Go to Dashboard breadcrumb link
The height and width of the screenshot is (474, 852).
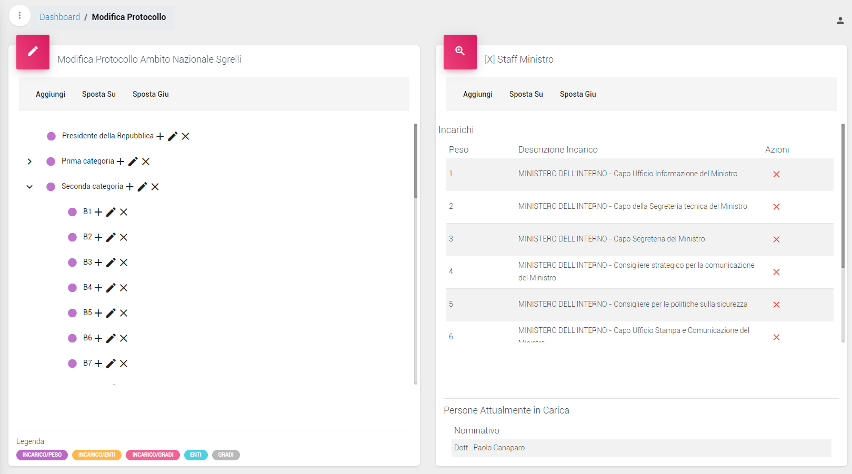click(59, 17)
